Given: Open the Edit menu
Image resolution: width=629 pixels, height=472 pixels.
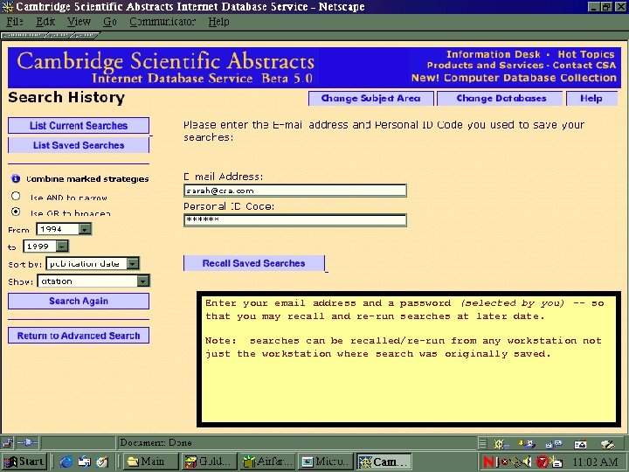Looking at the screenshot, I should click(45, 22).
